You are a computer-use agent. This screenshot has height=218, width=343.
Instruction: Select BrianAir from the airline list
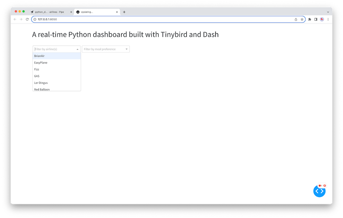[x=39, y=56]
